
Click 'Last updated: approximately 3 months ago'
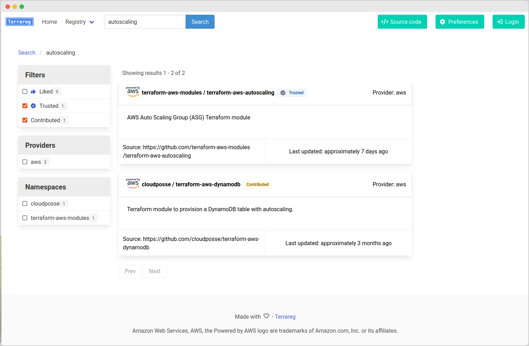pyautogui.click(x=339, y=243)
